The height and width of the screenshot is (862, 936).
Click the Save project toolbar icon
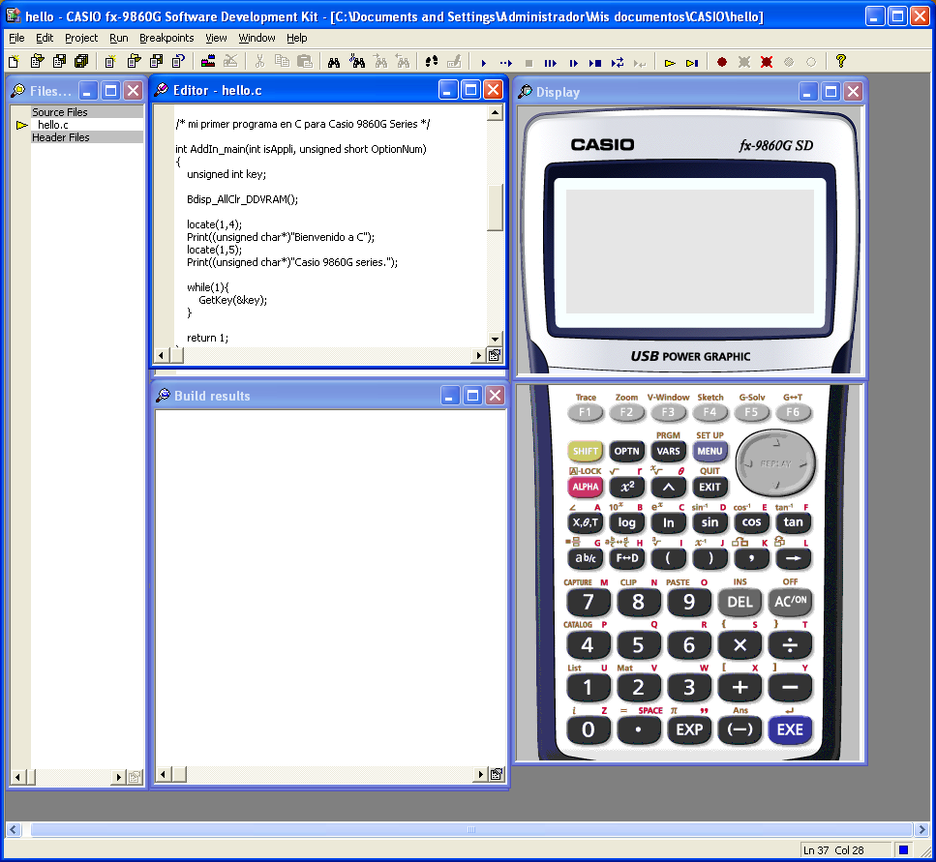tap(157, 62)
